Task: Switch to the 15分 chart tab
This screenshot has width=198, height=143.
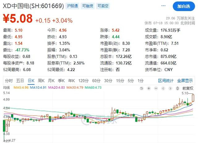Action: point(120,81)
